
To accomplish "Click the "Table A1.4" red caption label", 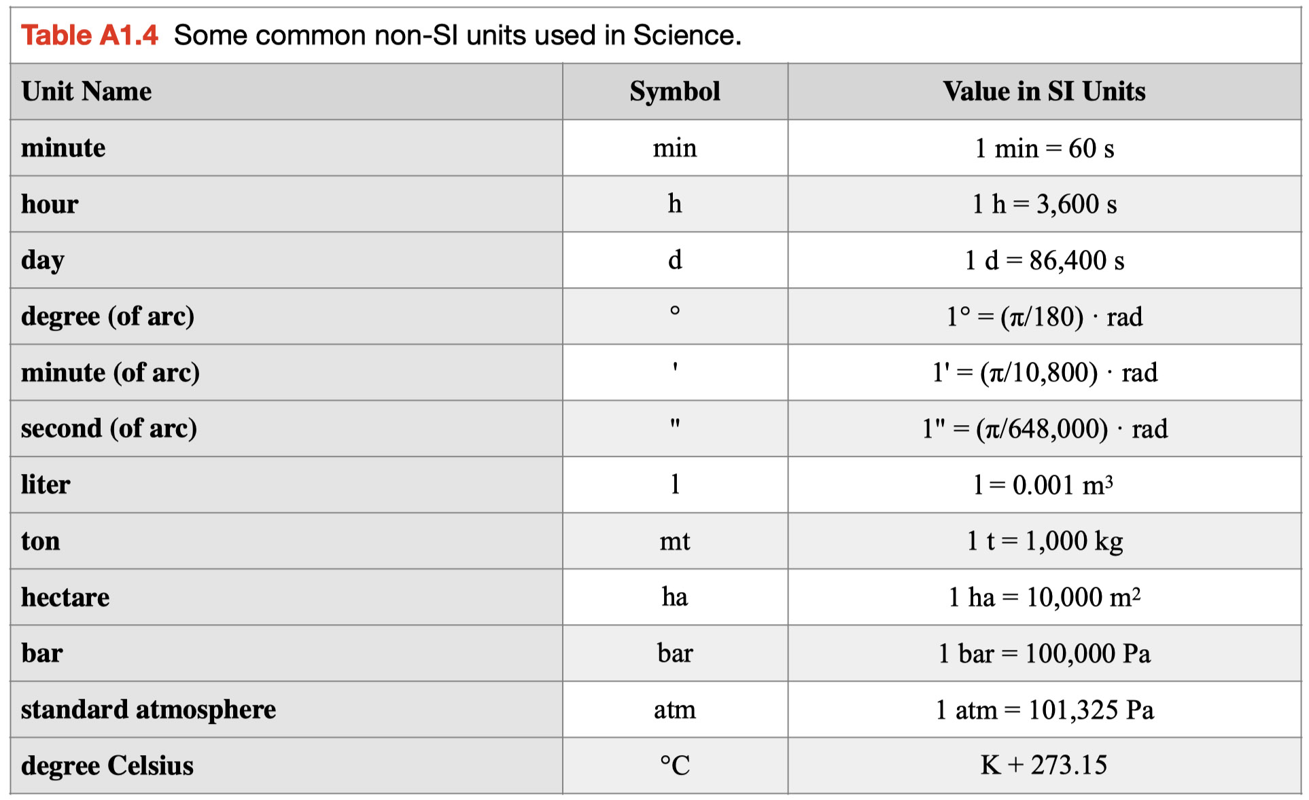I will (89, 35).
